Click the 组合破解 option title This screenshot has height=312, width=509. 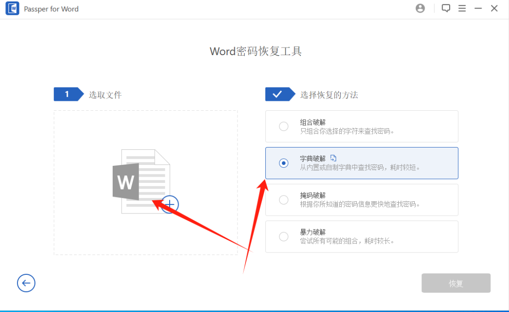[312, 122]
